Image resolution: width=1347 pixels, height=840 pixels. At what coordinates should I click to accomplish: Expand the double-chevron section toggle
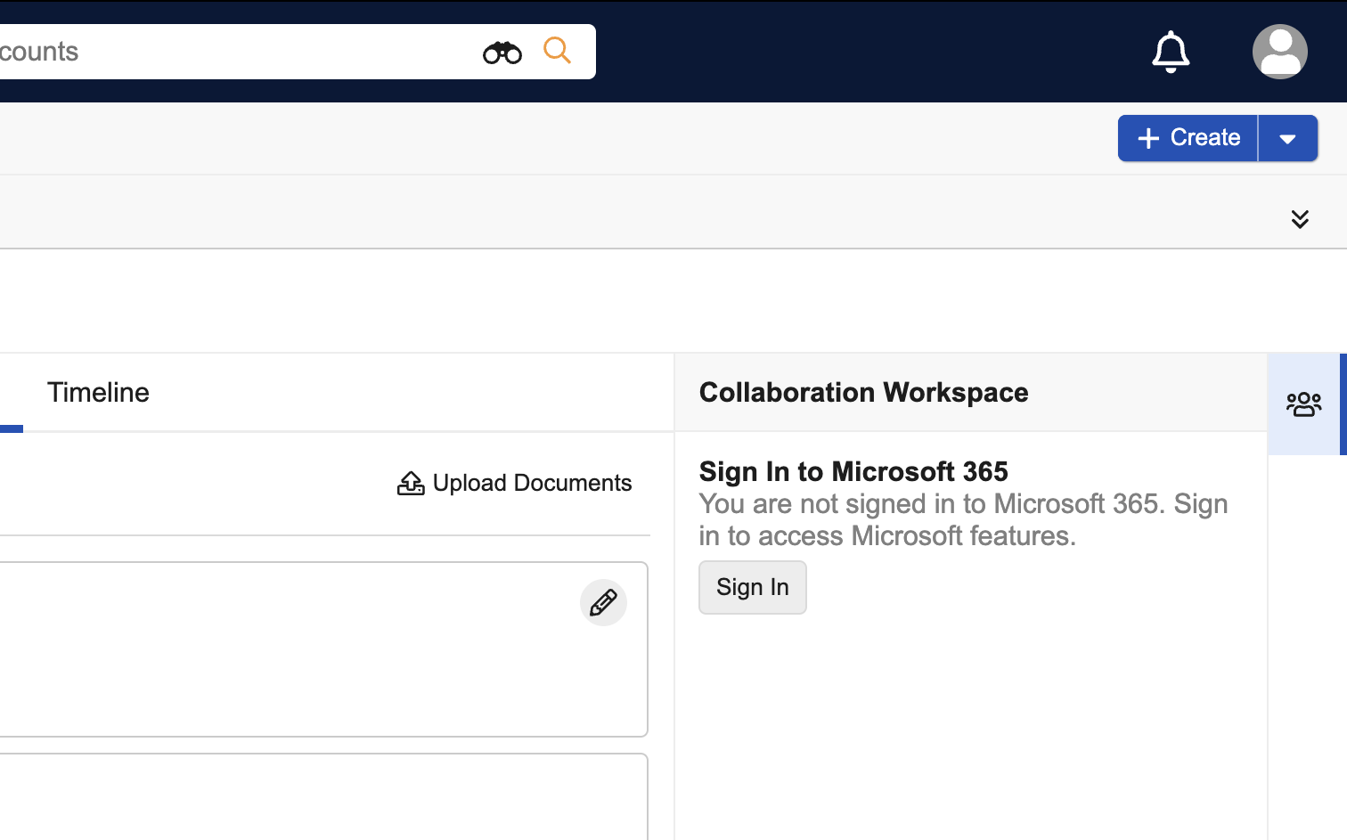tap(1300, 219)
